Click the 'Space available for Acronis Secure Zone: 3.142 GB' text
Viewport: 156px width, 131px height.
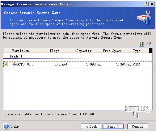tap(48, 114)
